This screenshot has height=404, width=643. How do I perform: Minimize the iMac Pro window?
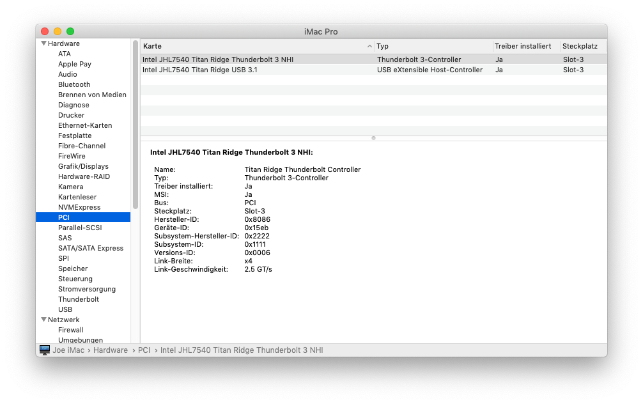pos(58,31)
